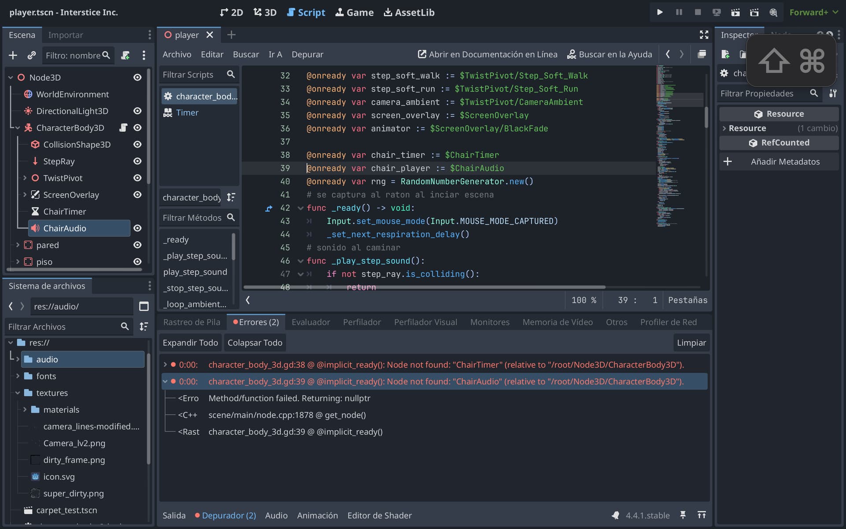Click Colapsar Todo button
This screenshot has height=529, width=846.
(x=255, y=343)
